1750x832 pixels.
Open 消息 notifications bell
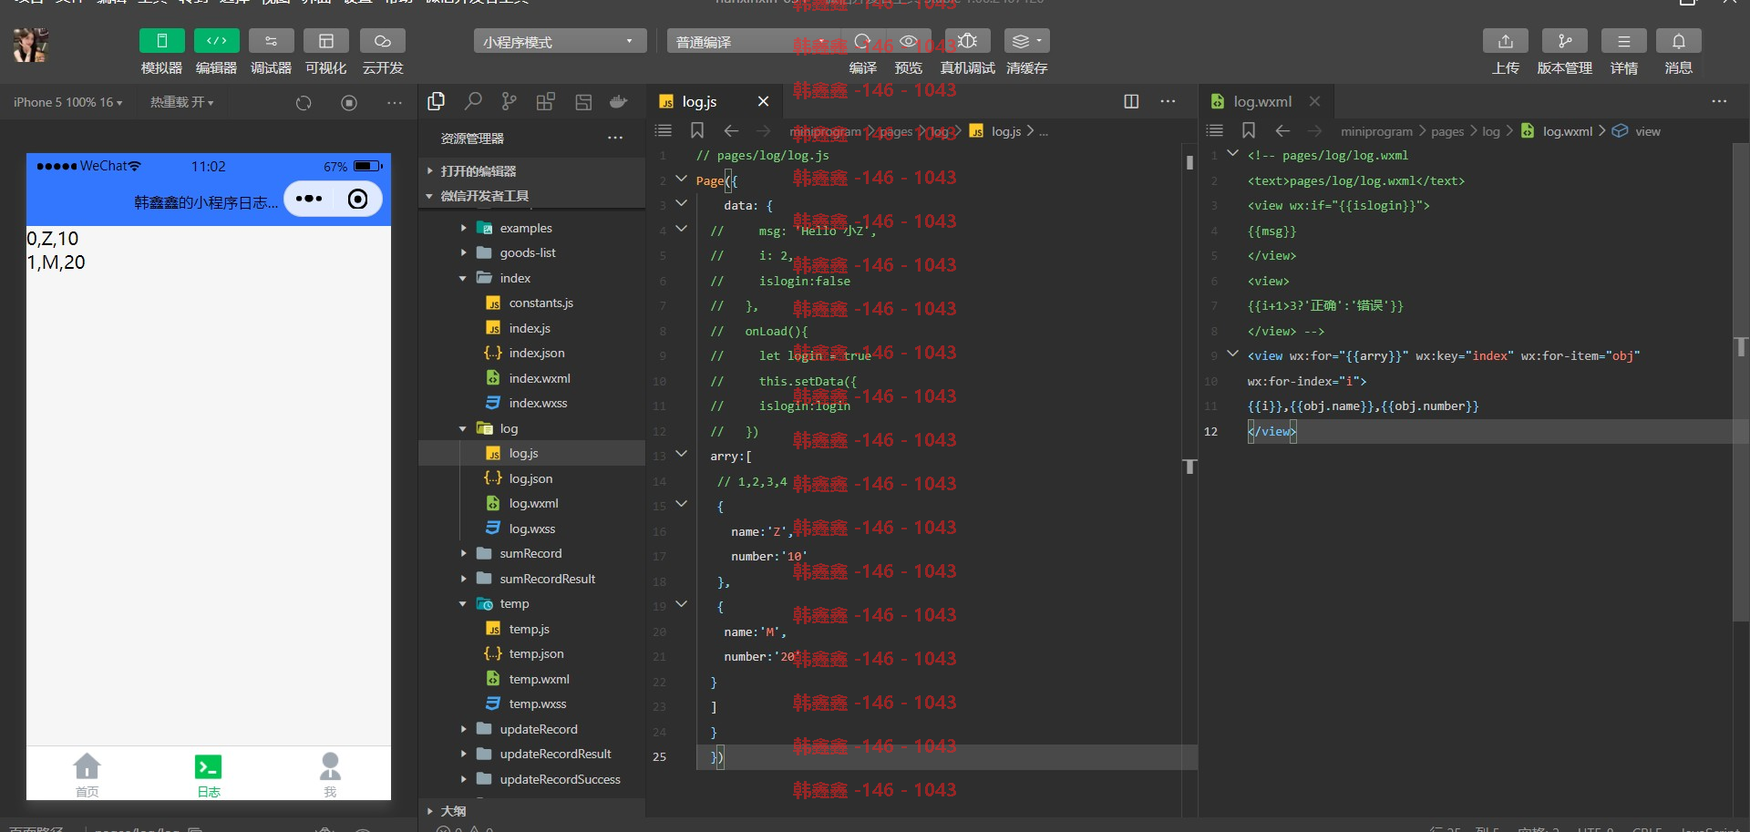pyautogui.click(x=1678, y=41)
